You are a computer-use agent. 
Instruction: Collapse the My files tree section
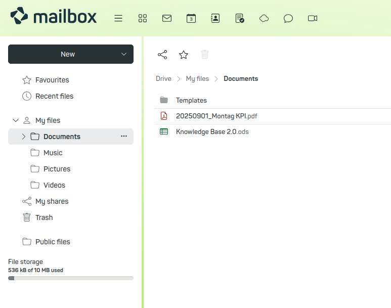point(15,120)
